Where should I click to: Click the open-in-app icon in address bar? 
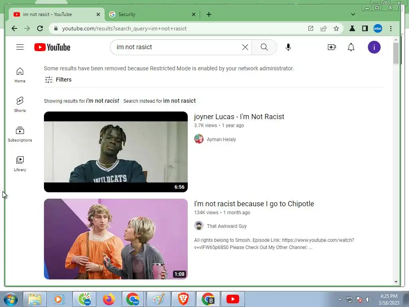(311, 28)
